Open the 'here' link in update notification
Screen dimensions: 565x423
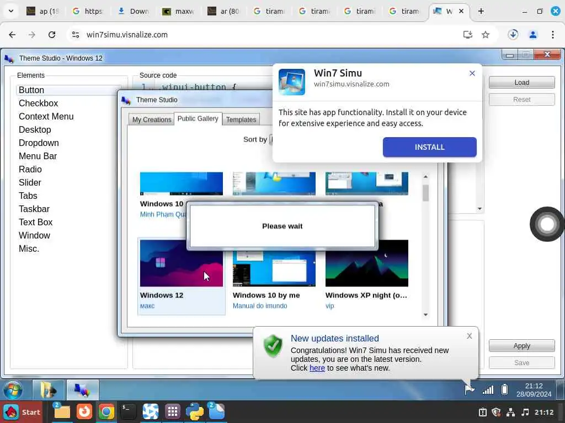pyautogui.click(x=317, y=368)
